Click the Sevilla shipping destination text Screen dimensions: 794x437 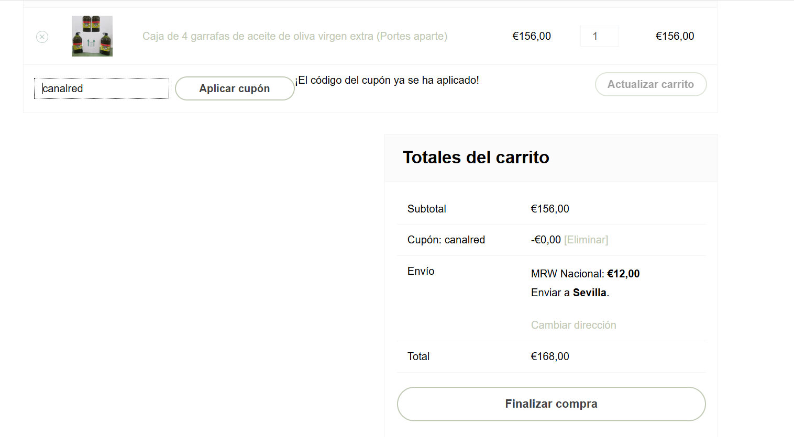click(589, 293)
